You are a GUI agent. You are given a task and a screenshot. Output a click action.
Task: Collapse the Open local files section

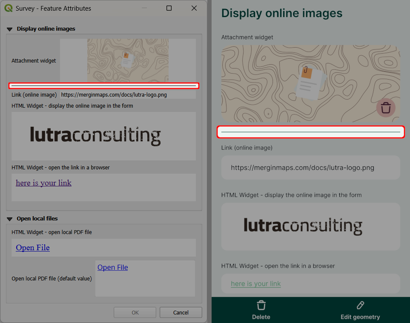[9, 218]
